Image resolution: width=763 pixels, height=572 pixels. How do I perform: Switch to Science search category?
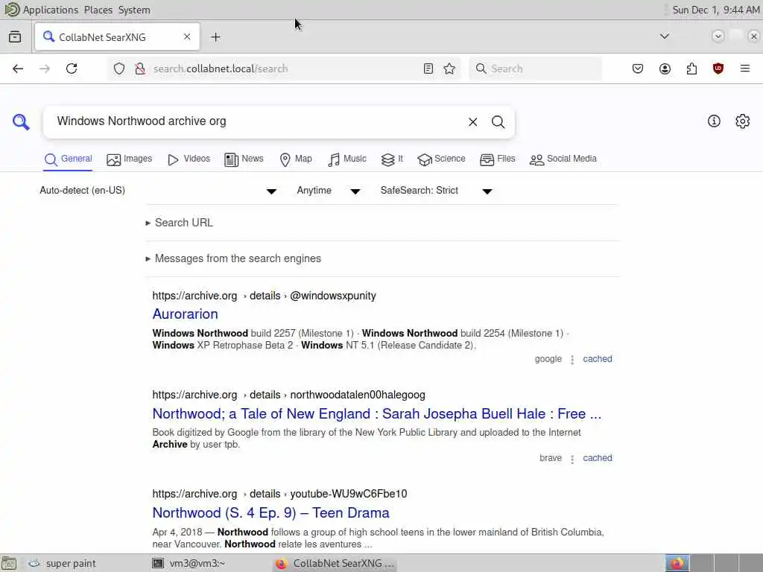coord(441,159)
